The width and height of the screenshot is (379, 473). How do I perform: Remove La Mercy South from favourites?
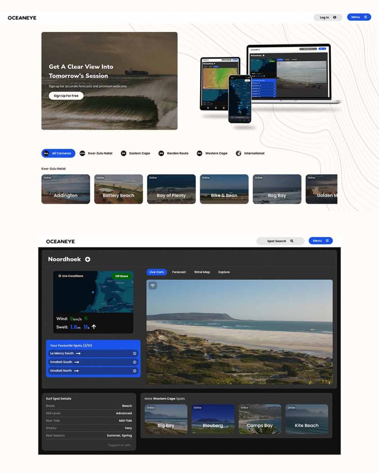point(135,353)
